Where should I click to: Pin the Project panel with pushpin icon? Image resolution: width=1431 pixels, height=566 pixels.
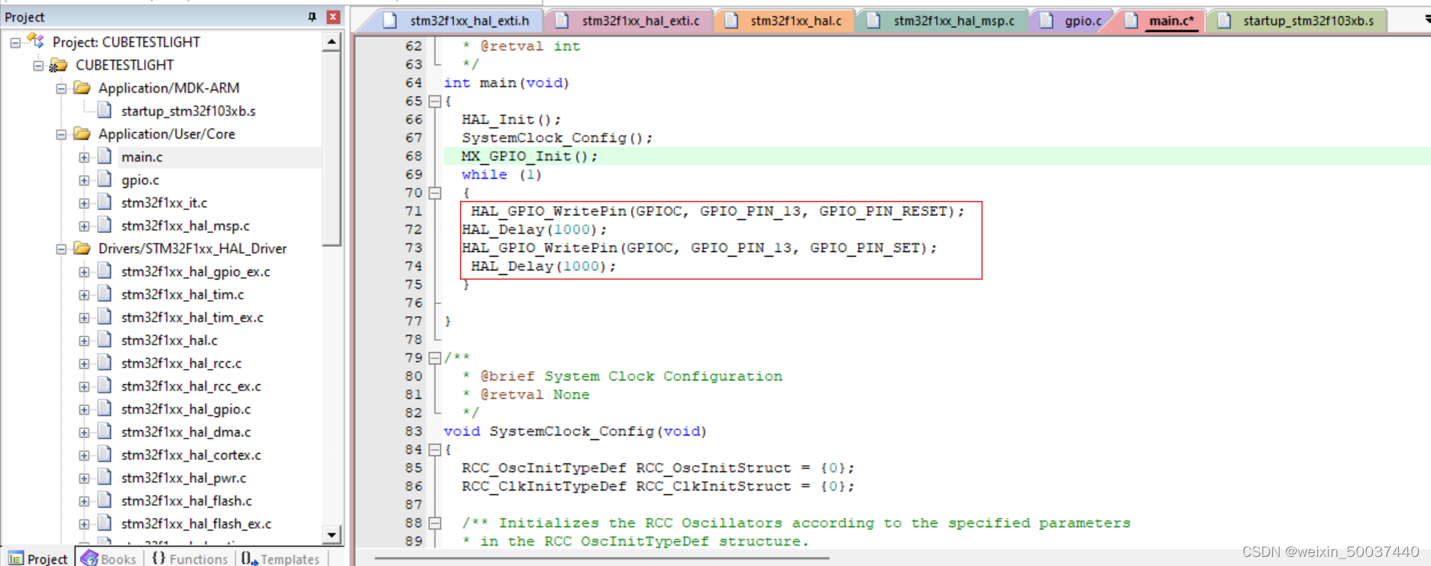click(x=312, y=17)
